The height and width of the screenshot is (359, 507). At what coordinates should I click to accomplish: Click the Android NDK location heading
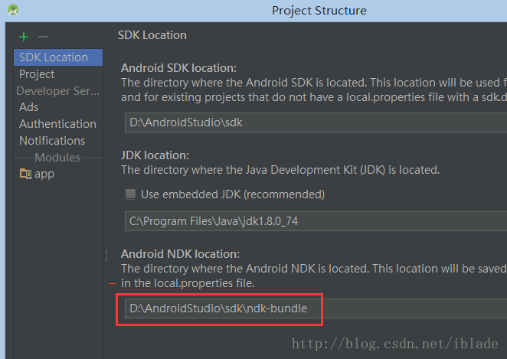tap(181, 254)
